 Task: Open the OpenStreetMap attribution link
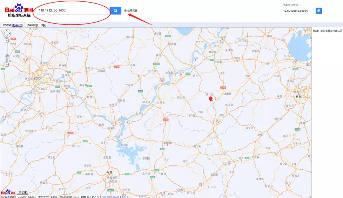pos(111,197)
